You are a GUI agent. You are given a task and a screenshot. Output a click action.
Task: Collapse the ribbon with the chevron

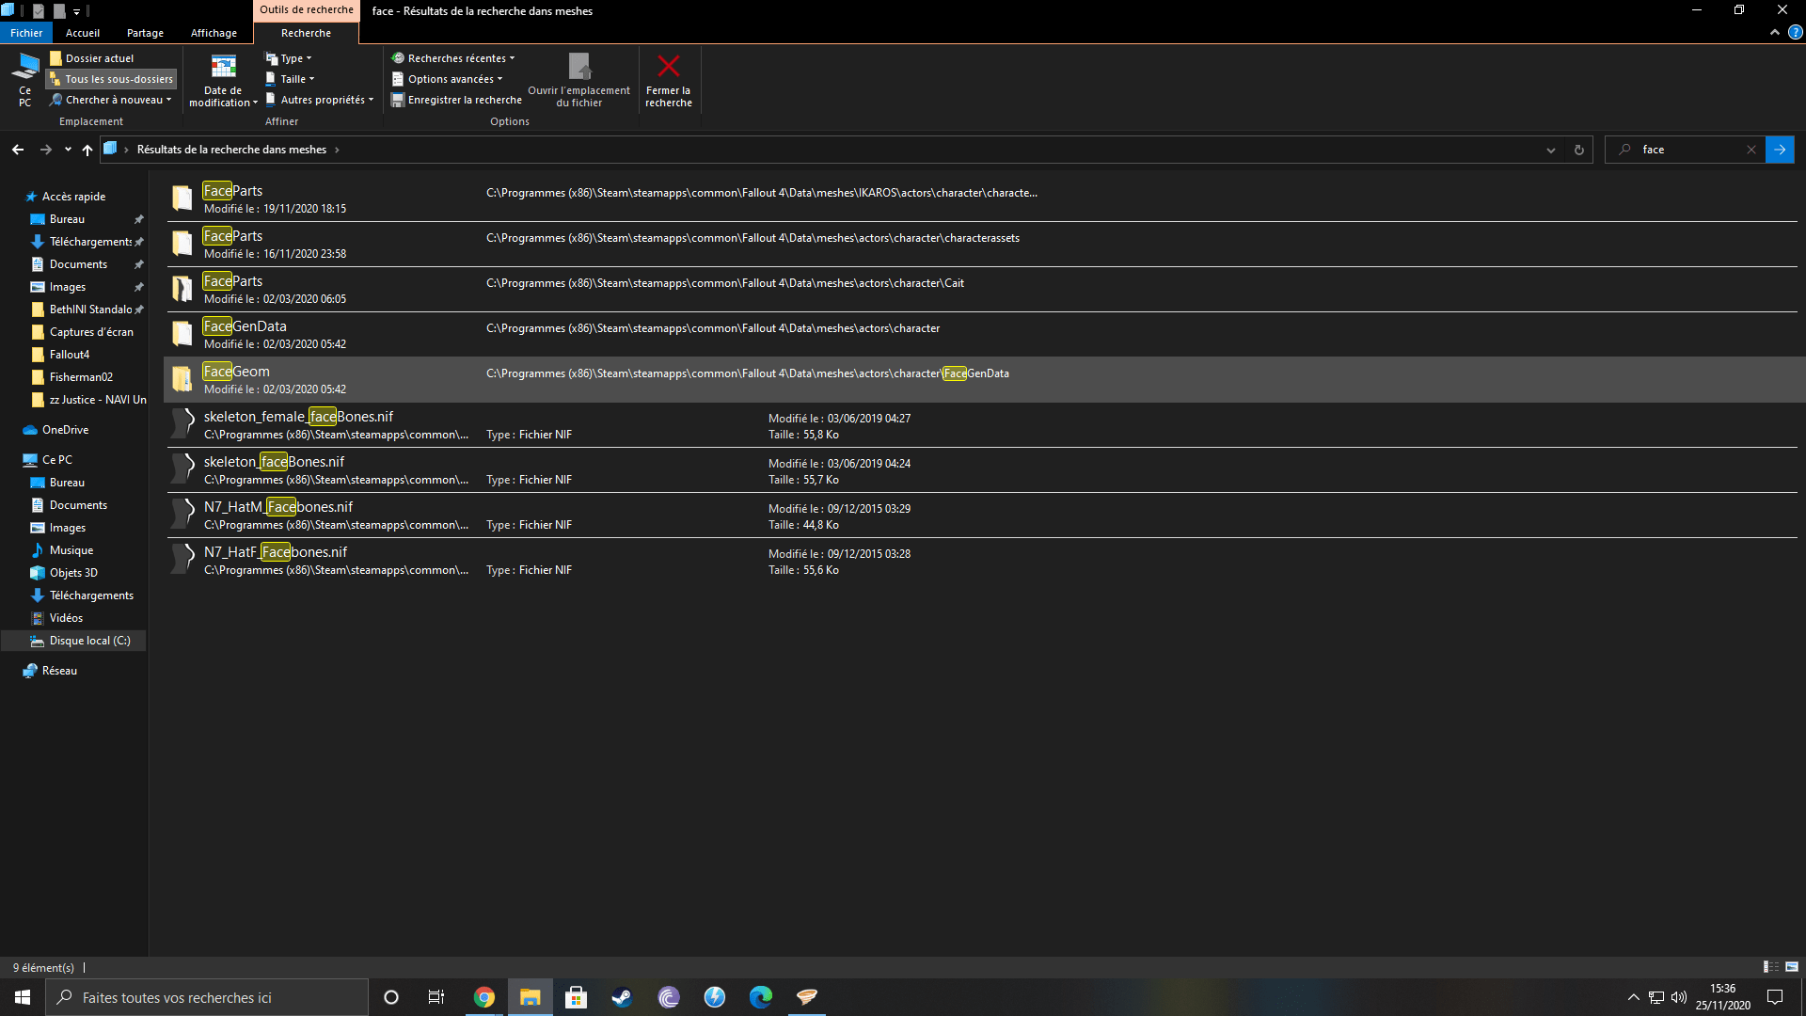(x=1774, y=32)
